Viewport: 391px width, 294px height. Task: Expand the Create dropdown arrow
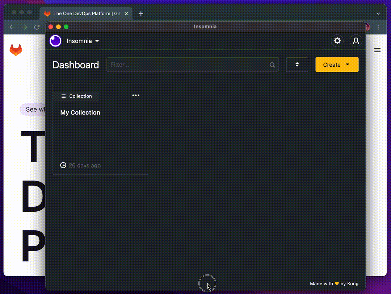click(x=348, y=65)
